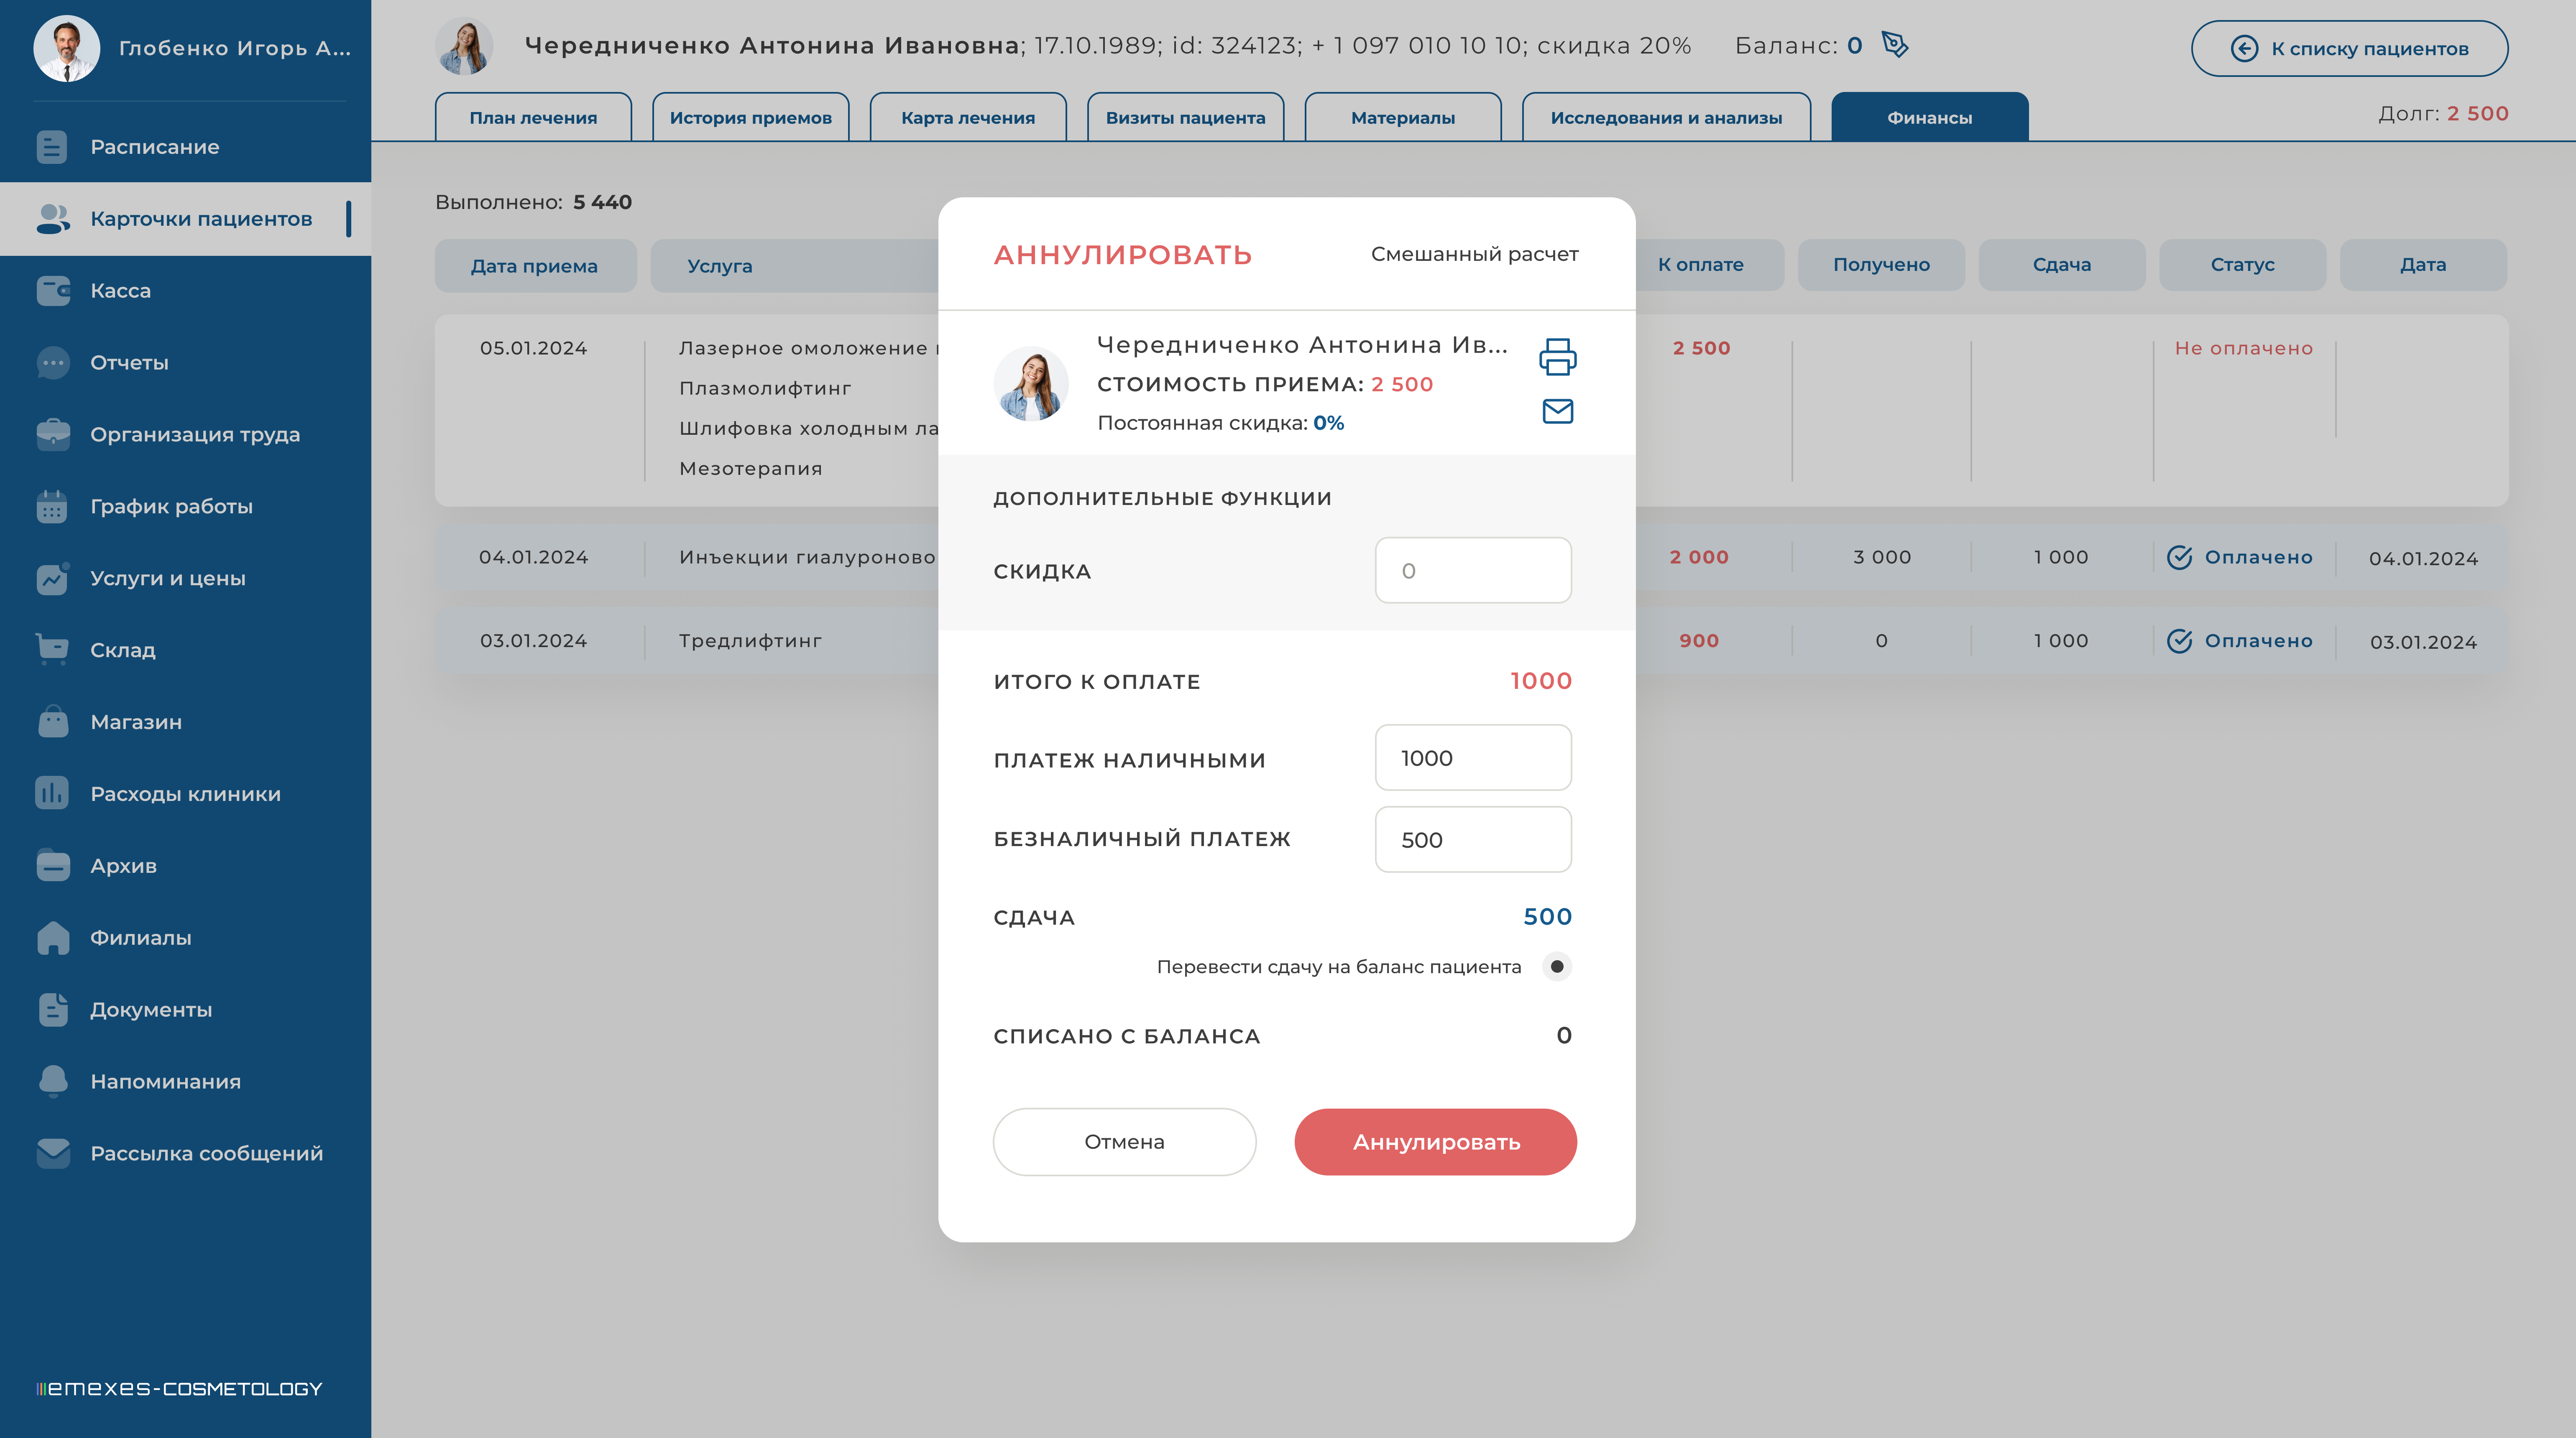2576x1438 pixels.
Task: Click the Плазмолифтинг service line
Action: coord(765,389)
